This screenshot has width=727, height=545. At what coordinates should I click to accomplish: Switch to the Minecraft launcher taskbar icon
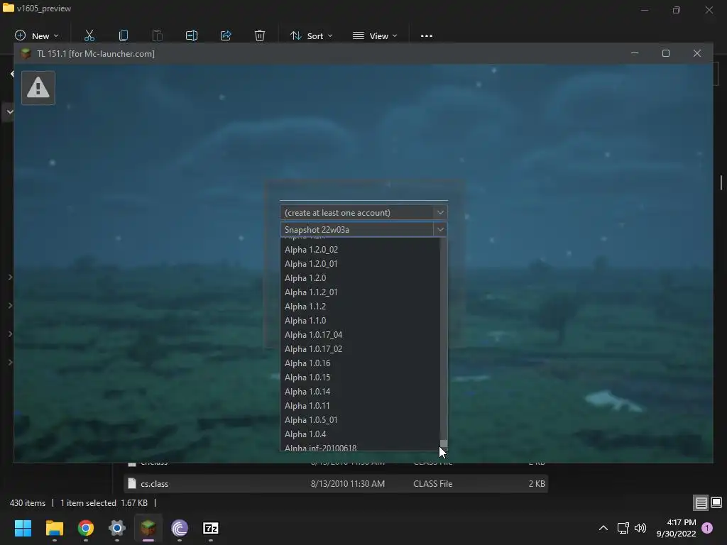click(148, 528)
